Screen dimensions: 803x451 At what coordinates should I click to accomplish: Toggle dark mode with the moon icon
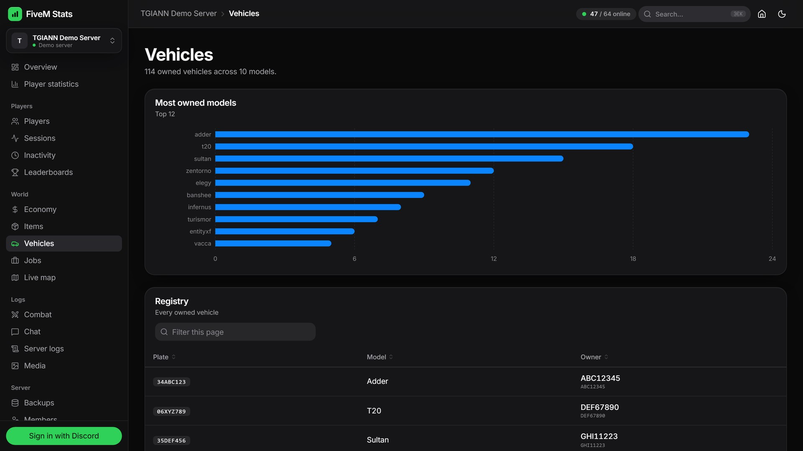click(x=782, y=14)
